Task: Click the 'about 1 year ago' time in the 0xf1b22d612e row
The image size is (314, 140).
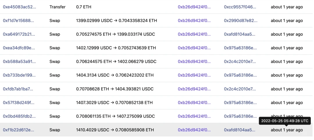Action: click(287, 130)
